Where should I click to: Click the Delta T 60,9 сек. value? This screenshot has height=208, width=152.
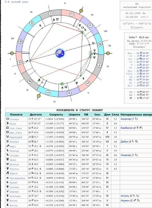(139, 37)
